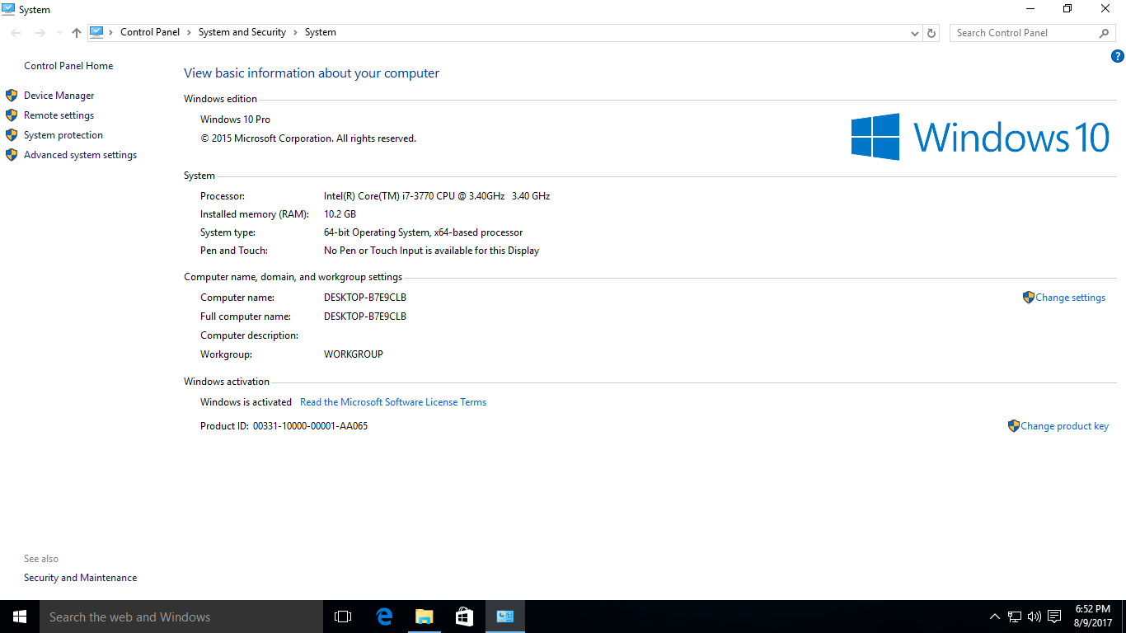Viewport: 1126px width, 633px height.
Task: Open Advanced system settings
Action: 80,155
